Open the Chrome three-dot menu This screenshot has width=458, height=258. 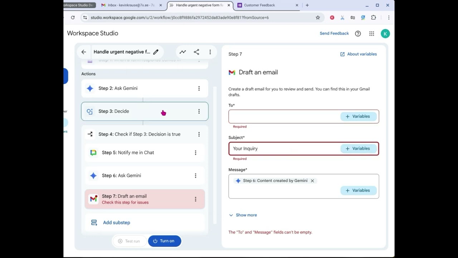tap(389, 18)
